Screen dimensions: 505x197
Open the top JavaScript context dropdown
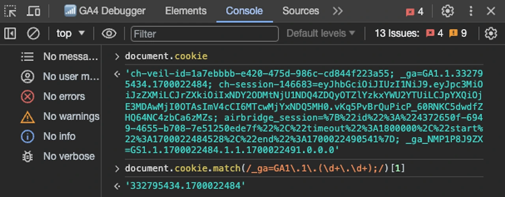(70, 33)
